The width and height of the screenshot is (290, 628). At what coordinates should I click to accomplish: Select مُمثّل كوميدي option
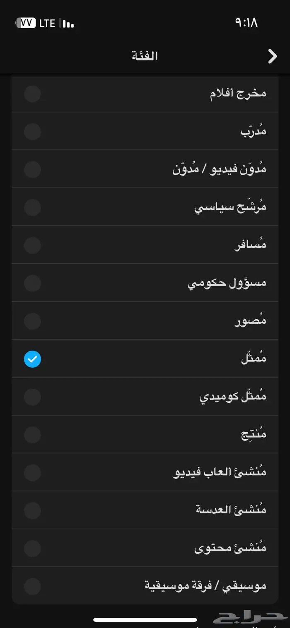(x=145, y=396)
